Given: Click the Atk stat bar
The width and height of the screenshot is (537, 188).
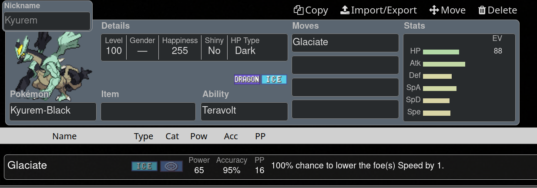Looking at the screenshot, I should 444,64.
